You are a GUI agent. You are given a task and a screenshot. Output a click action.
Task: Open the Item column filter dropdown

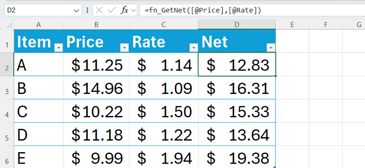click(x=58, y=48)
